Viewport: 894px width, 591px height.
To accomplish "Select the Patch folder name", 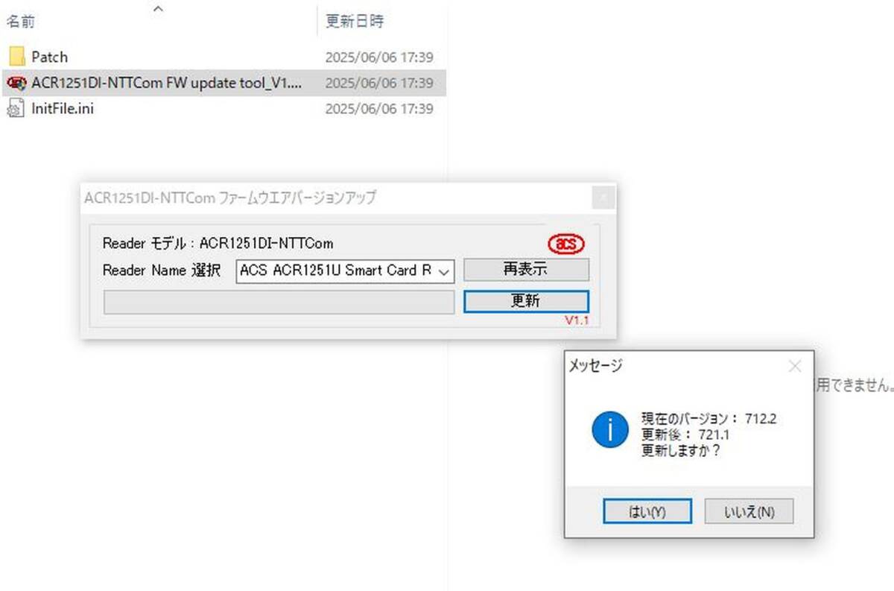I will tap(49, 57).
